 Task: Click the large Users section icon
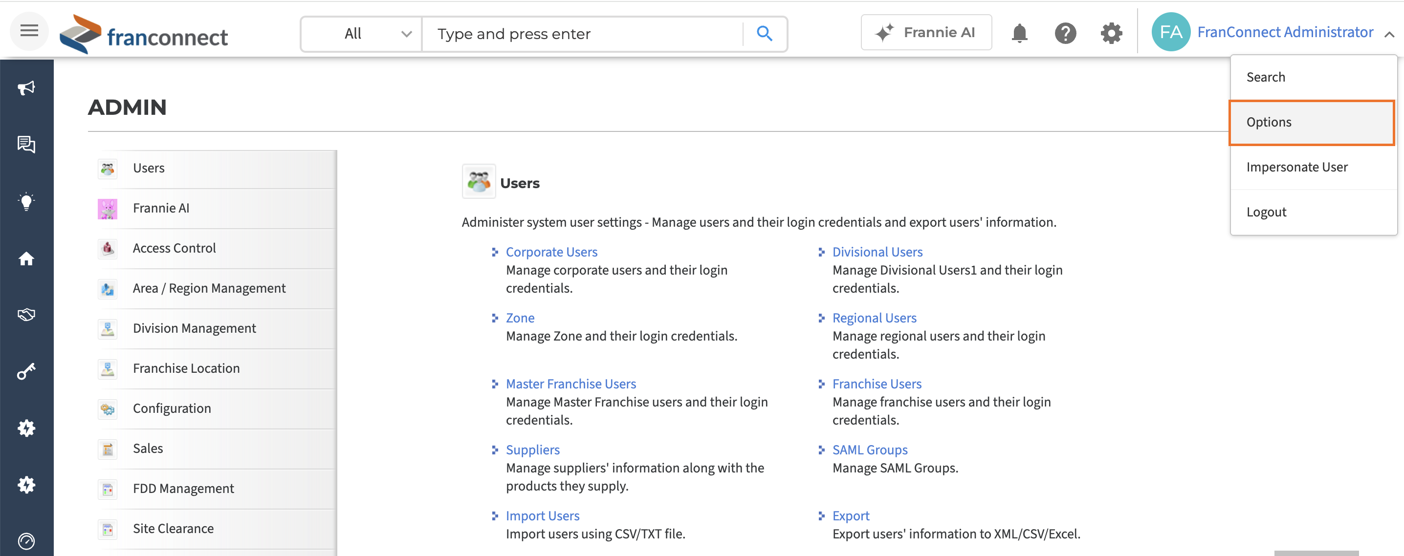pyautogui.click(x=479, y=181)
